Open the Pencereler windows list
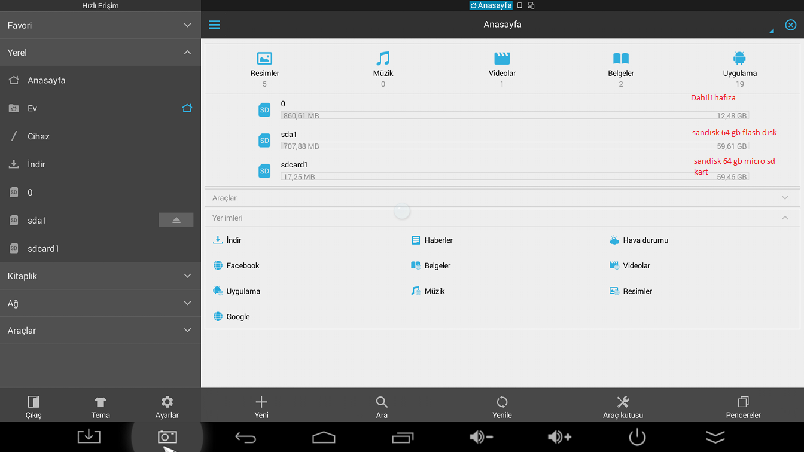 point(743,407)
